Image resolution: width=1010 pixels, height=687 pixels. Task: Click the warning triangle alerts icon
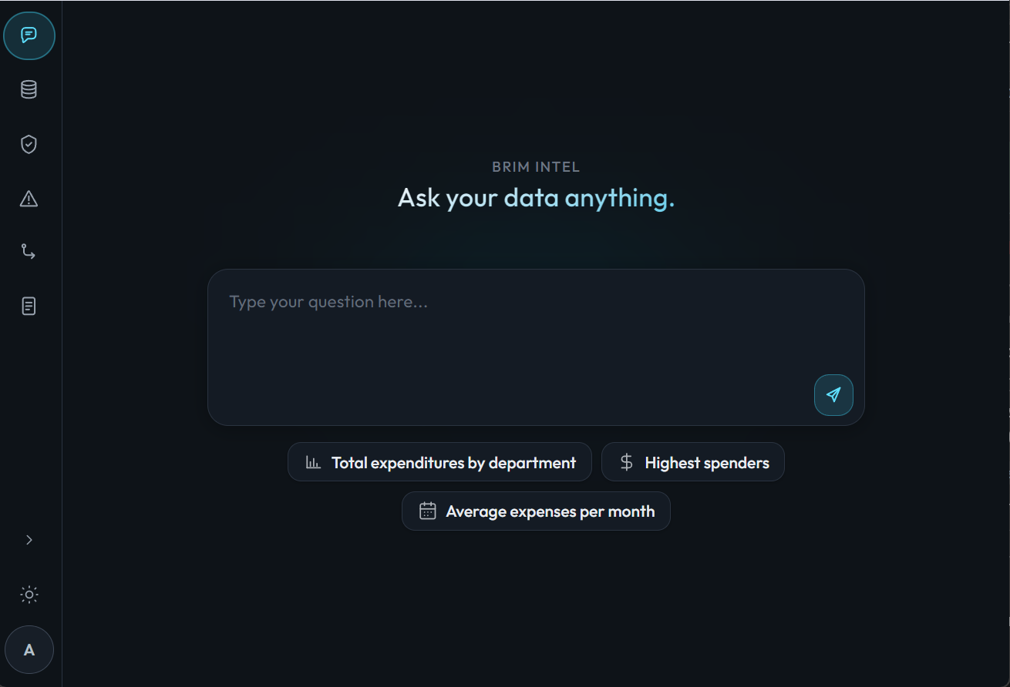click(x=29, y=199)
